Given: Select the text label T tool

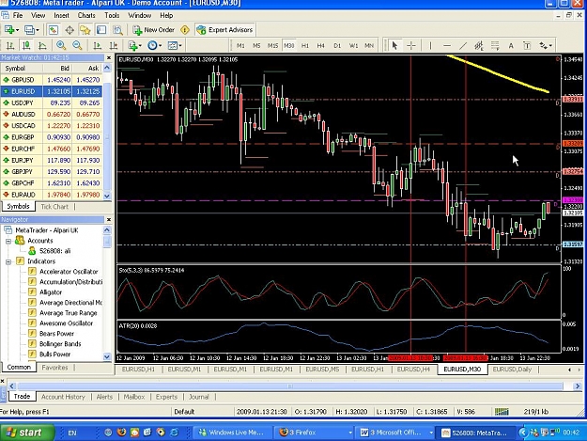Looking at the screenshot, I should tap(527, 45).
